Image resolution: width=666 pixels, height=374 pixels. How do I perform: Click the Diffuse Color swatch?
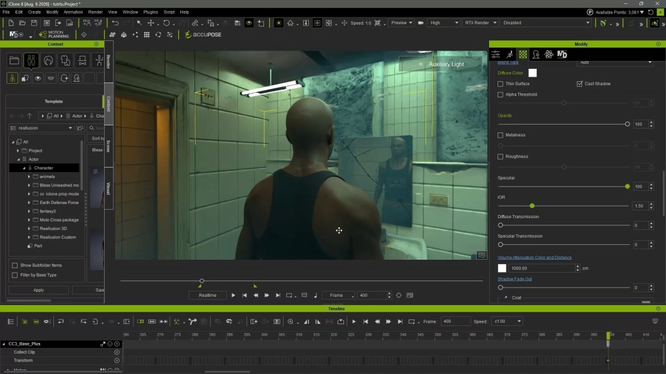[532, 73]
